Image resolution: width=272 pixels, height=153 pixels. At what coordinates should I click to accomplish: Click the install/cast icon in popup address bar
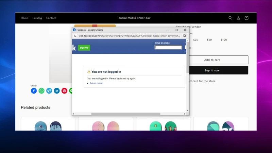coord(185,36)
